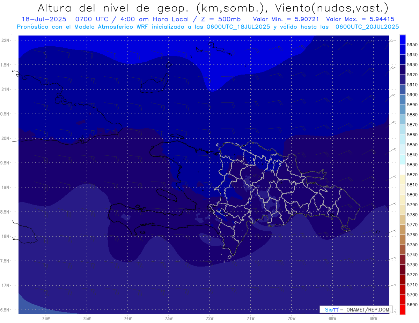
Task: Click the '5860' color bar label
Action: [x=412, y=134]
